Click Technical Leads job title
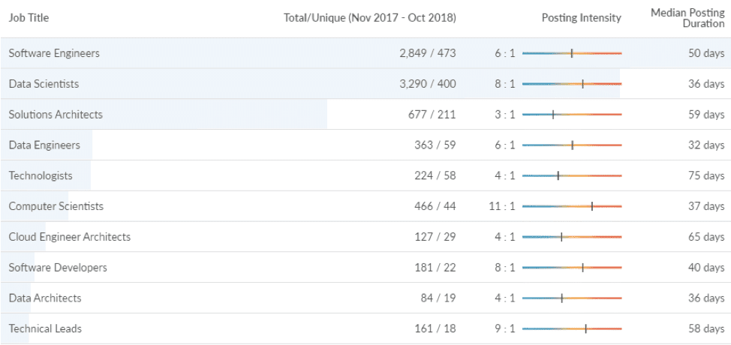 (45, 328)
